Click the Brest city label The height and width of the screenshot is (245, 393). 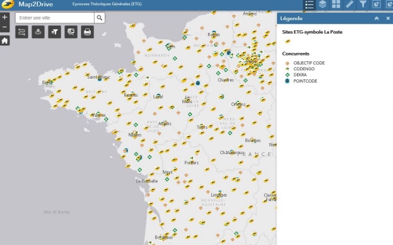47,83
